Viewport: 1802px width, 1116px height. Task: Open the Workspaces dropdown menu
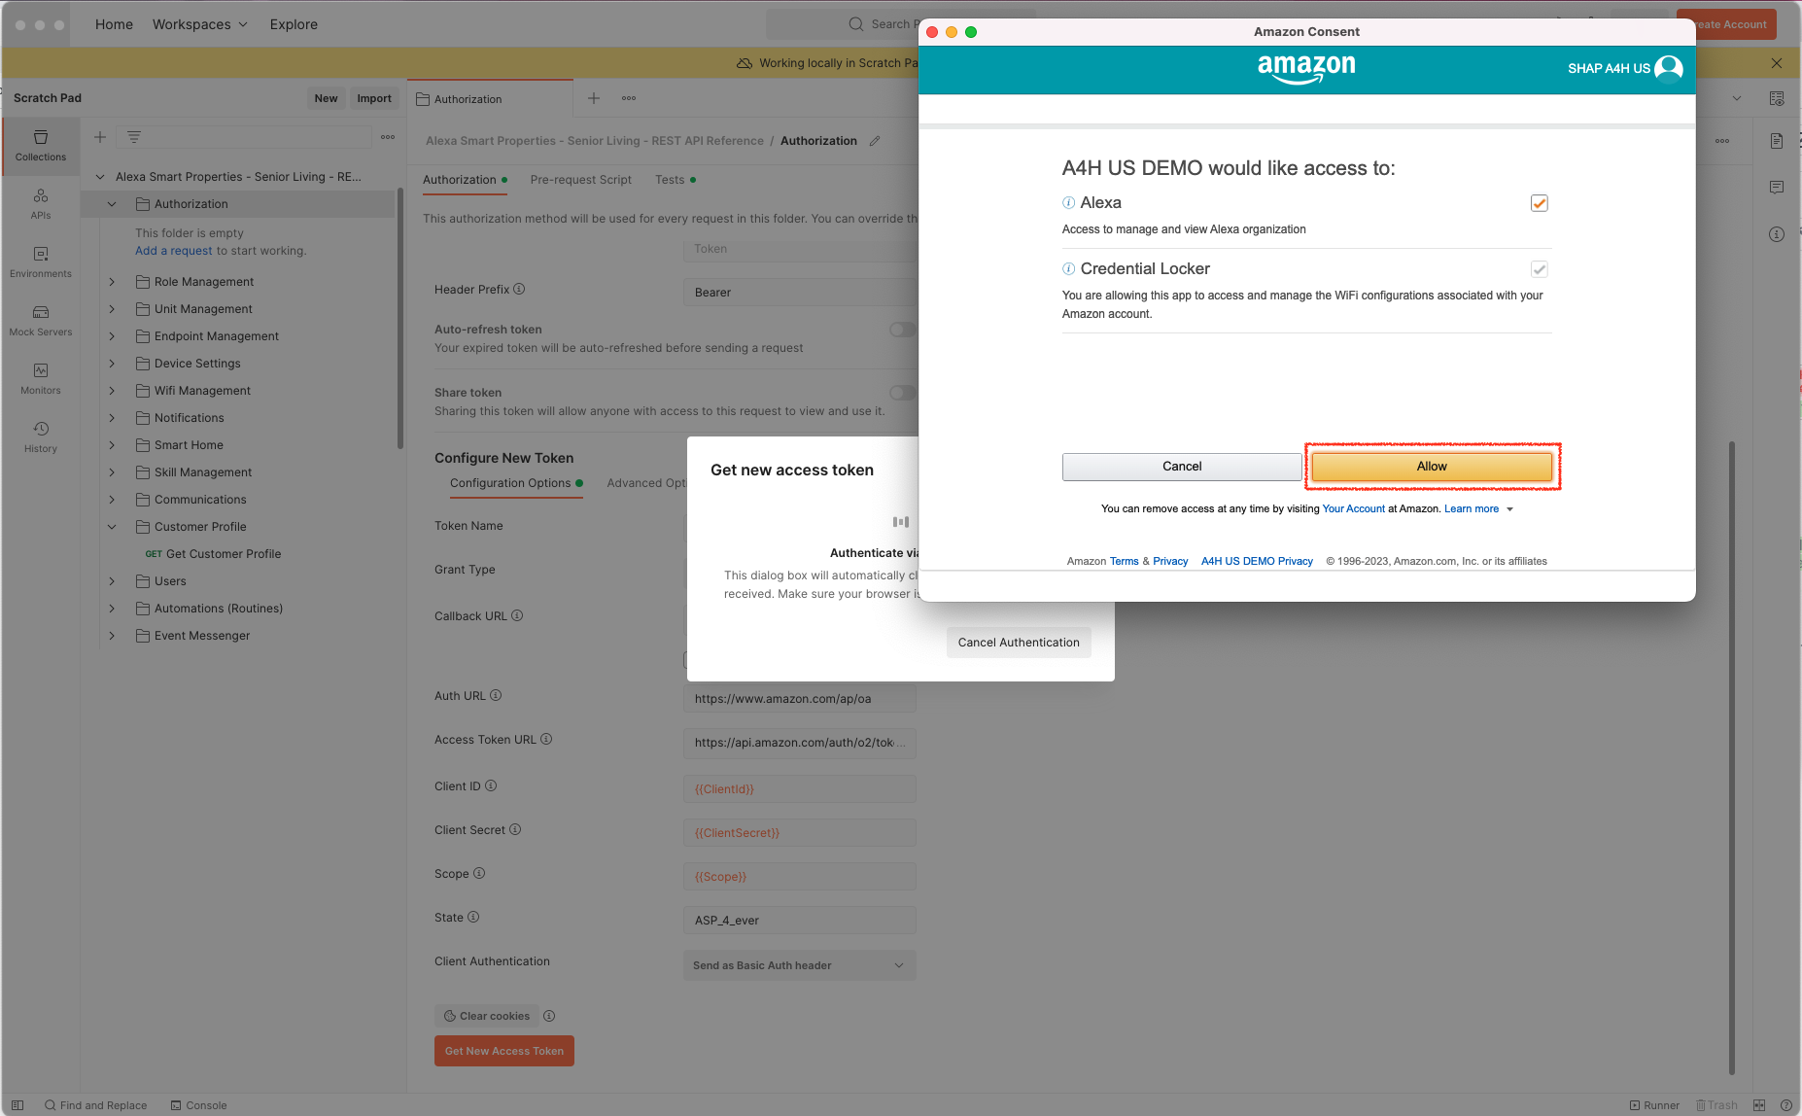(x=200, y=24)
